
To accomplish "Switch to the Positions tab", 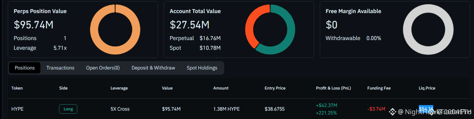I will pos(25,68).
